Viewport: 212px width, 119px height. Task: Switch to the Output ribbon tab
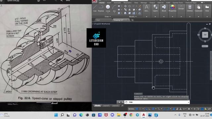152,3
